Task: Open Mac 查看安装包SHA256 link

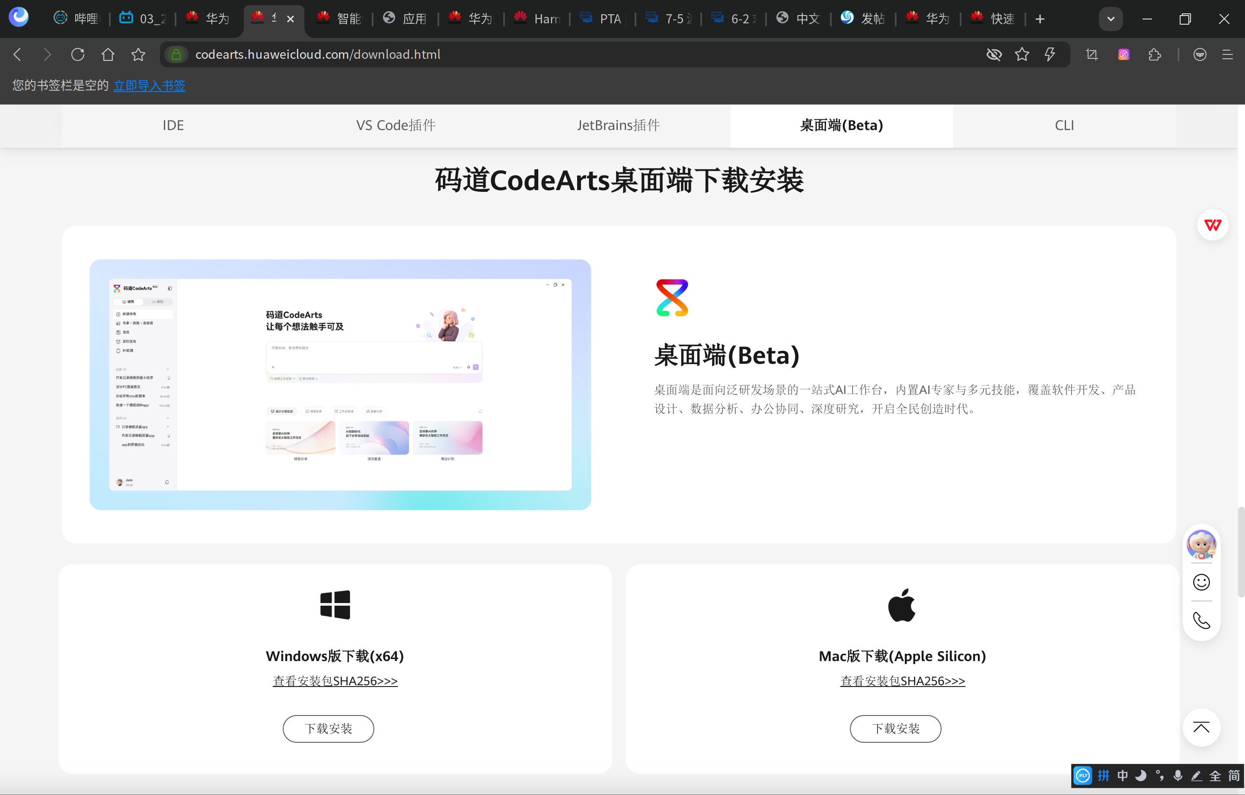Action: point(902,681)
